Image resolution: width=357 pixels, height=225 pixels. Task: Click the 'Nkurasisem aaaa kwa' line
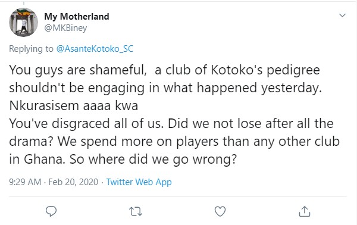[x=74, y=106]
